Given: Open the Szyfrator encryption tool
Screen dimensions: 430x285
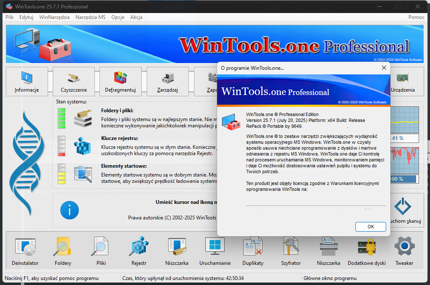Looking at the screenshot, I should click(x=291, y=251).
